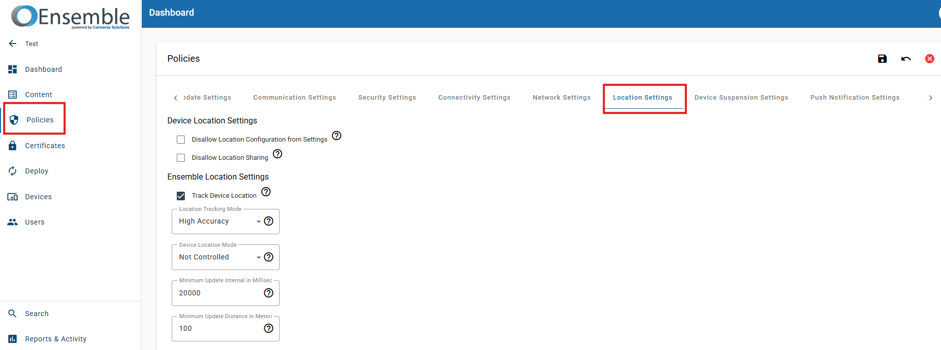Open help for Minimum Update Interval field
This screenshot has width=941, height=350.
(x=269, y=293)
